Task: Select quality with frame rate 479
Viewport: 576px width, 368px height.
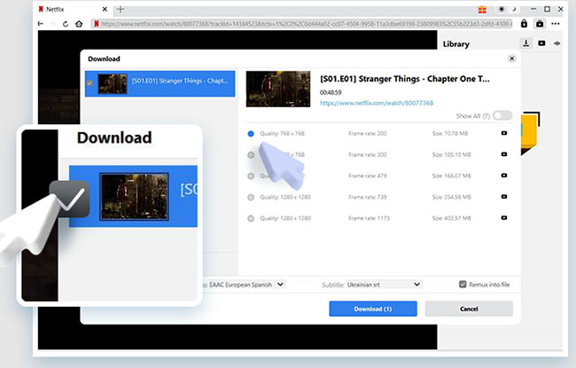Action: pos(251,176)
